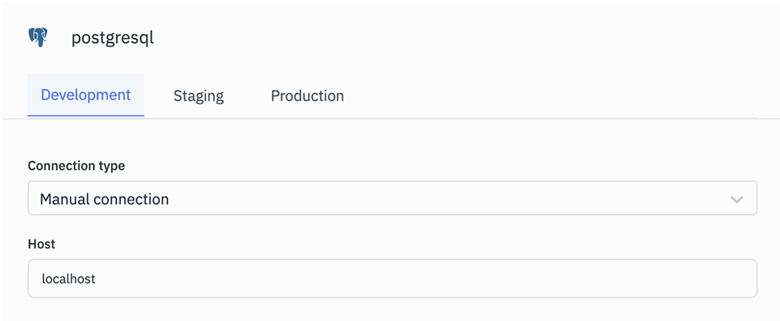Click the localhost text in Host field
780x321 pixels.
coord(68,279)
